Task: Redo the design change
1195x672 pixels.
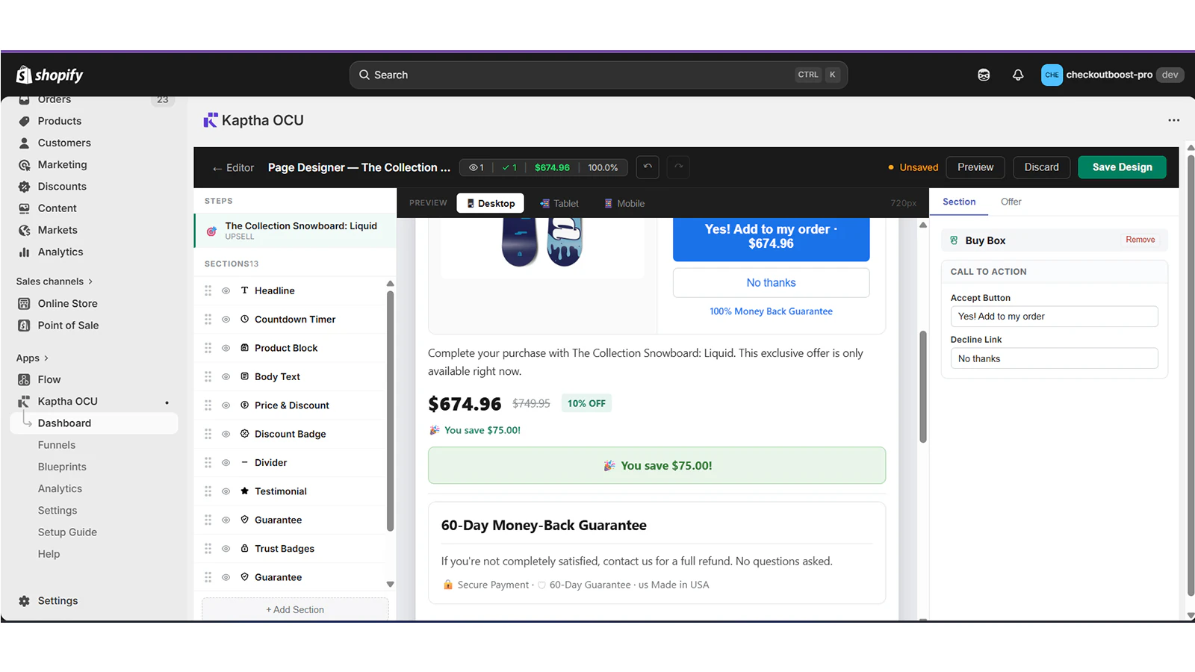Action: click(x=678, y=167)
